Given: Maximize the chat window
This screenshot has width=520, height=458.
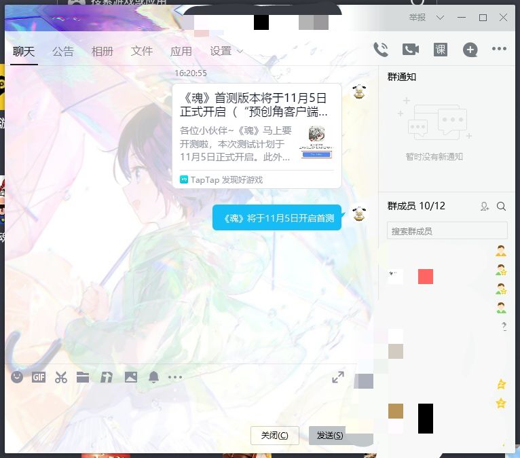Looking at the screenshot, I should coord(483,18).
